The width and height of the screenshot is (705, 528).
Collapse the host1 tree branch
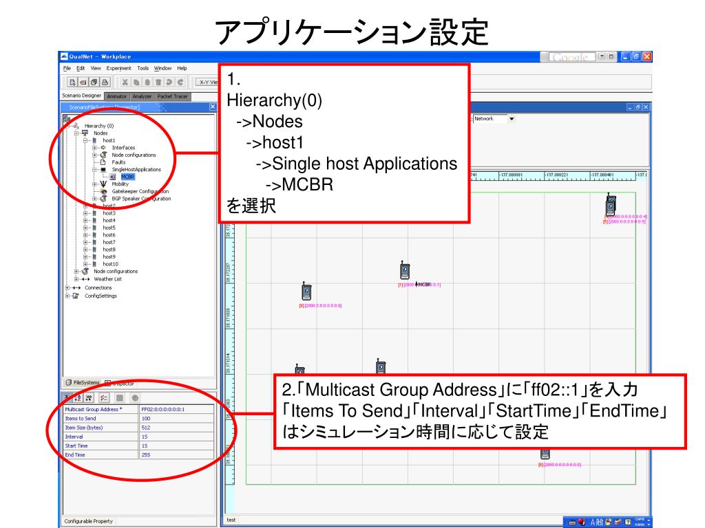click(85, 140)
